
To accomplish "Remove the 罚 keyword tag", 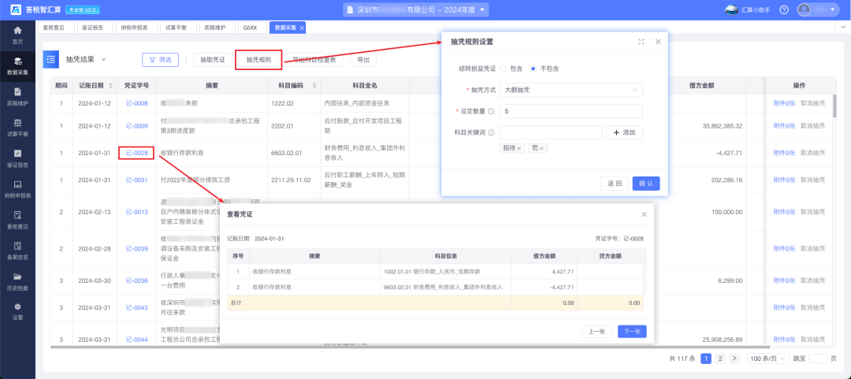I will pos(541,148).
